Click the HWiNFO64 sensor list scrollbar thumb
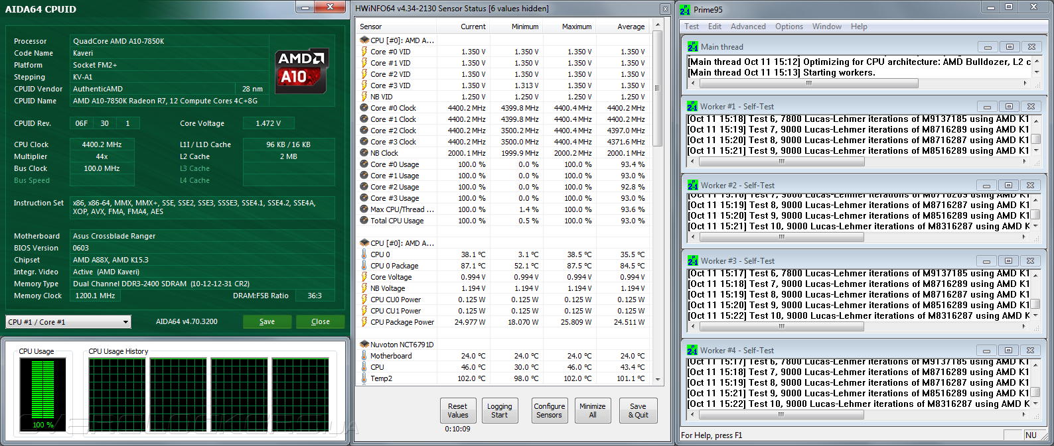1054x446 pixels. coord(658,88)
